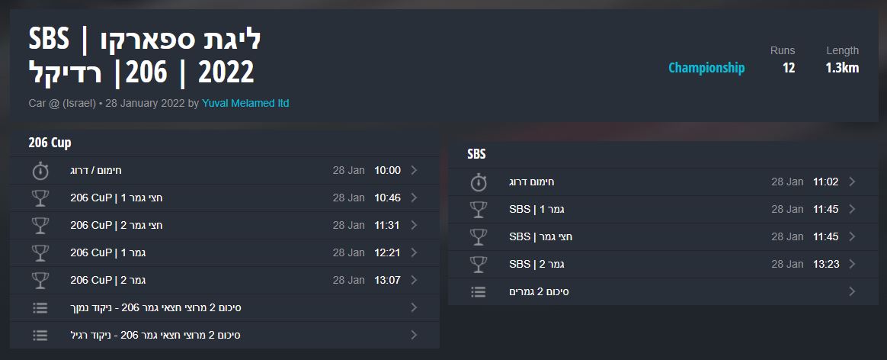The image size is (887, 360).
Task: Click the stopwatch icon at 10:00 session
Action: pos(40,170)
